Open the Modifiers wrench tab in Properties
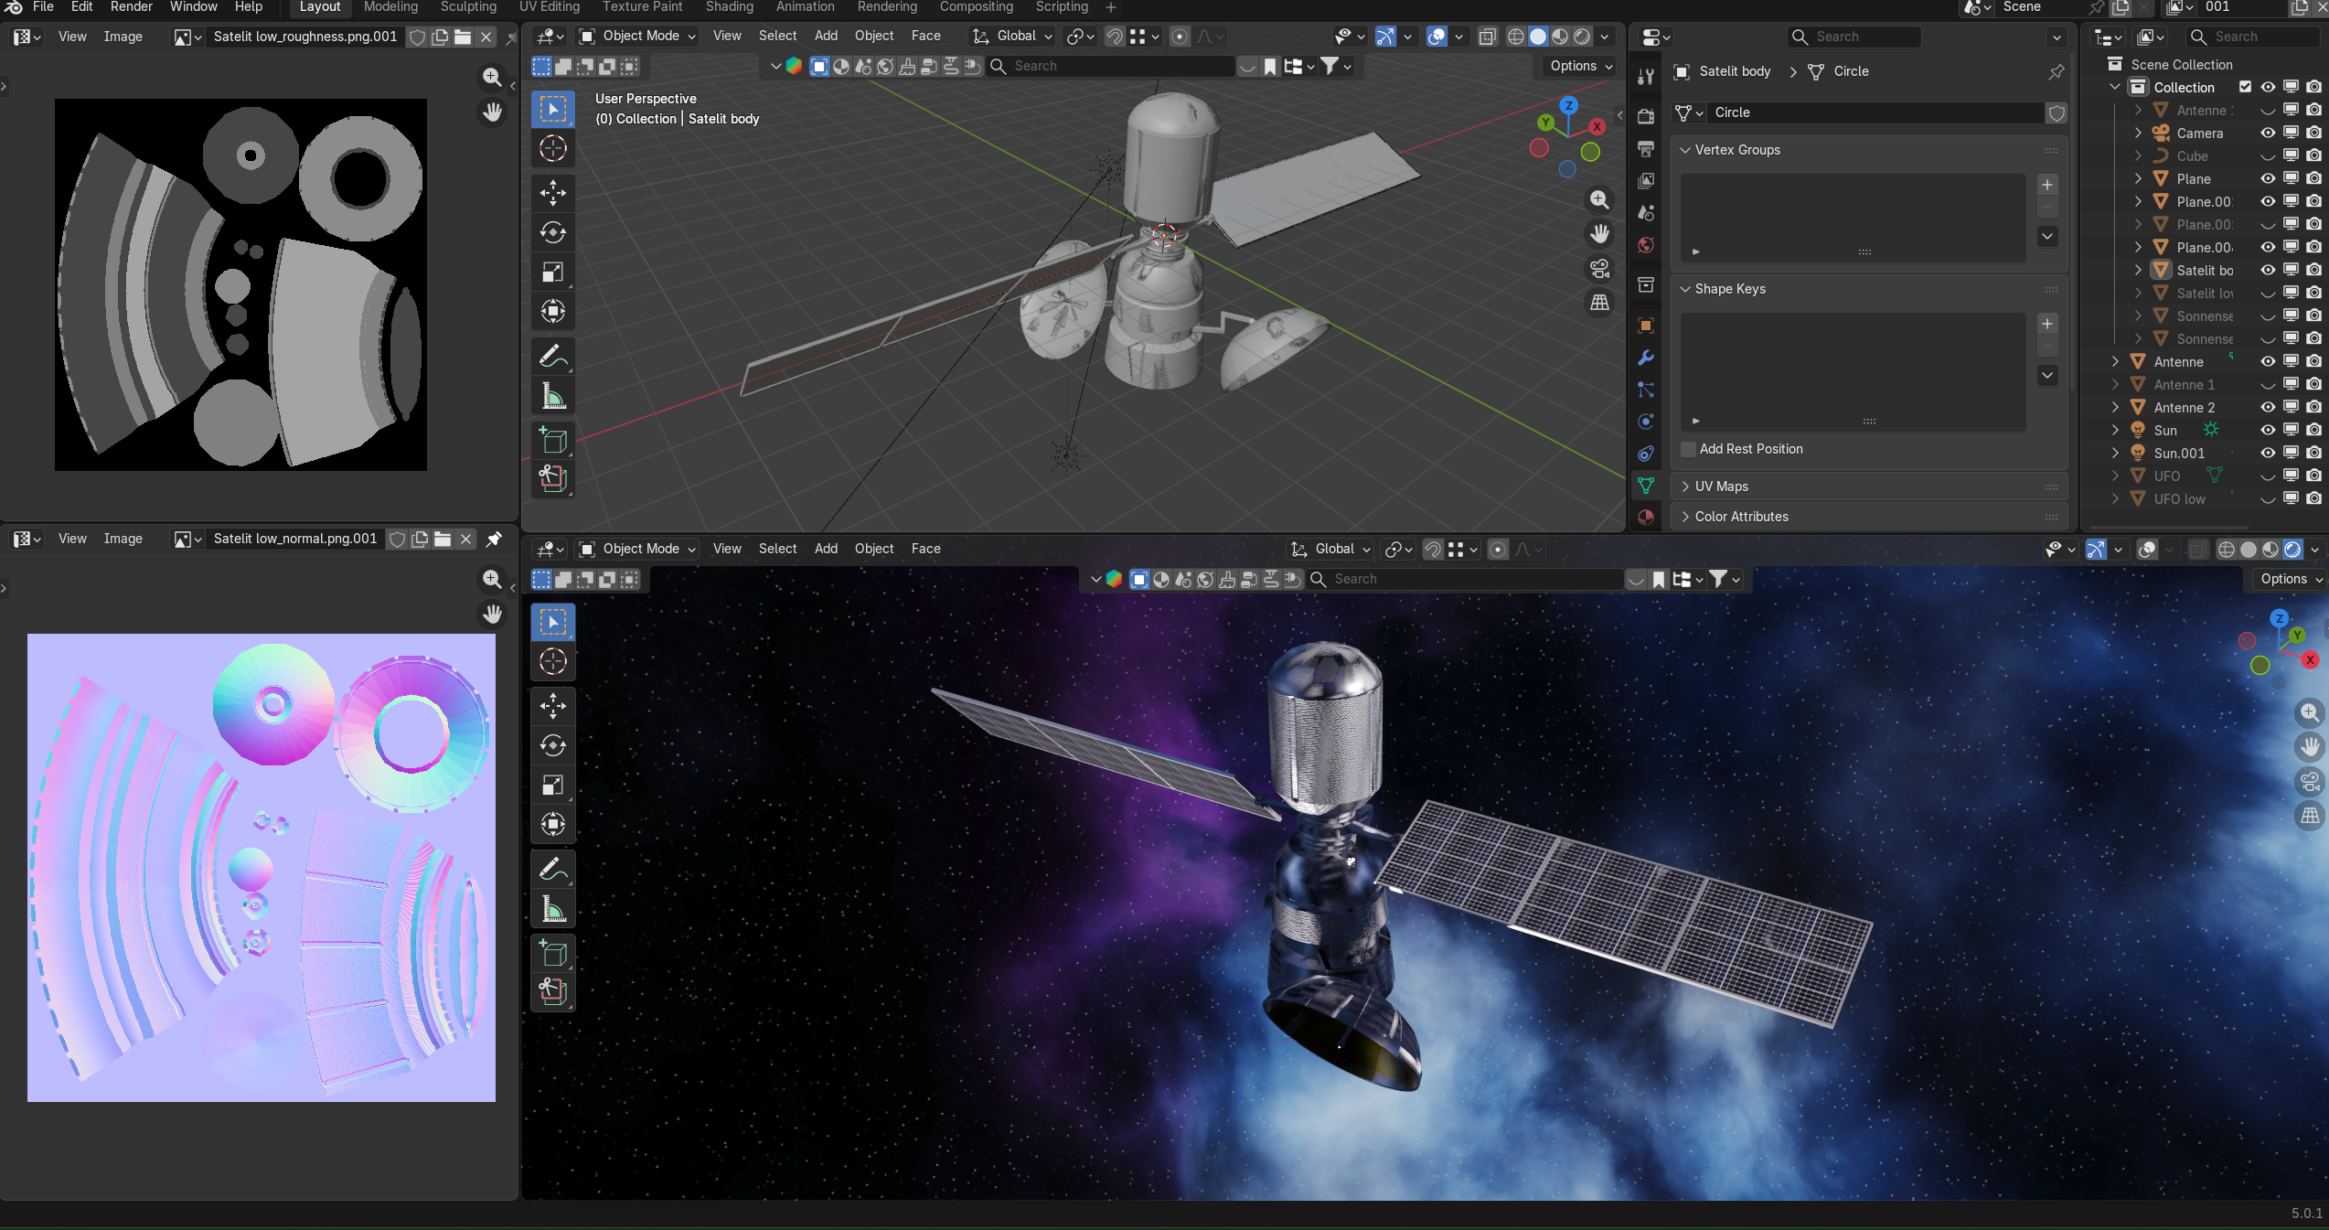Viewport: 2329px width, 1230px height. click(1645, 358)
